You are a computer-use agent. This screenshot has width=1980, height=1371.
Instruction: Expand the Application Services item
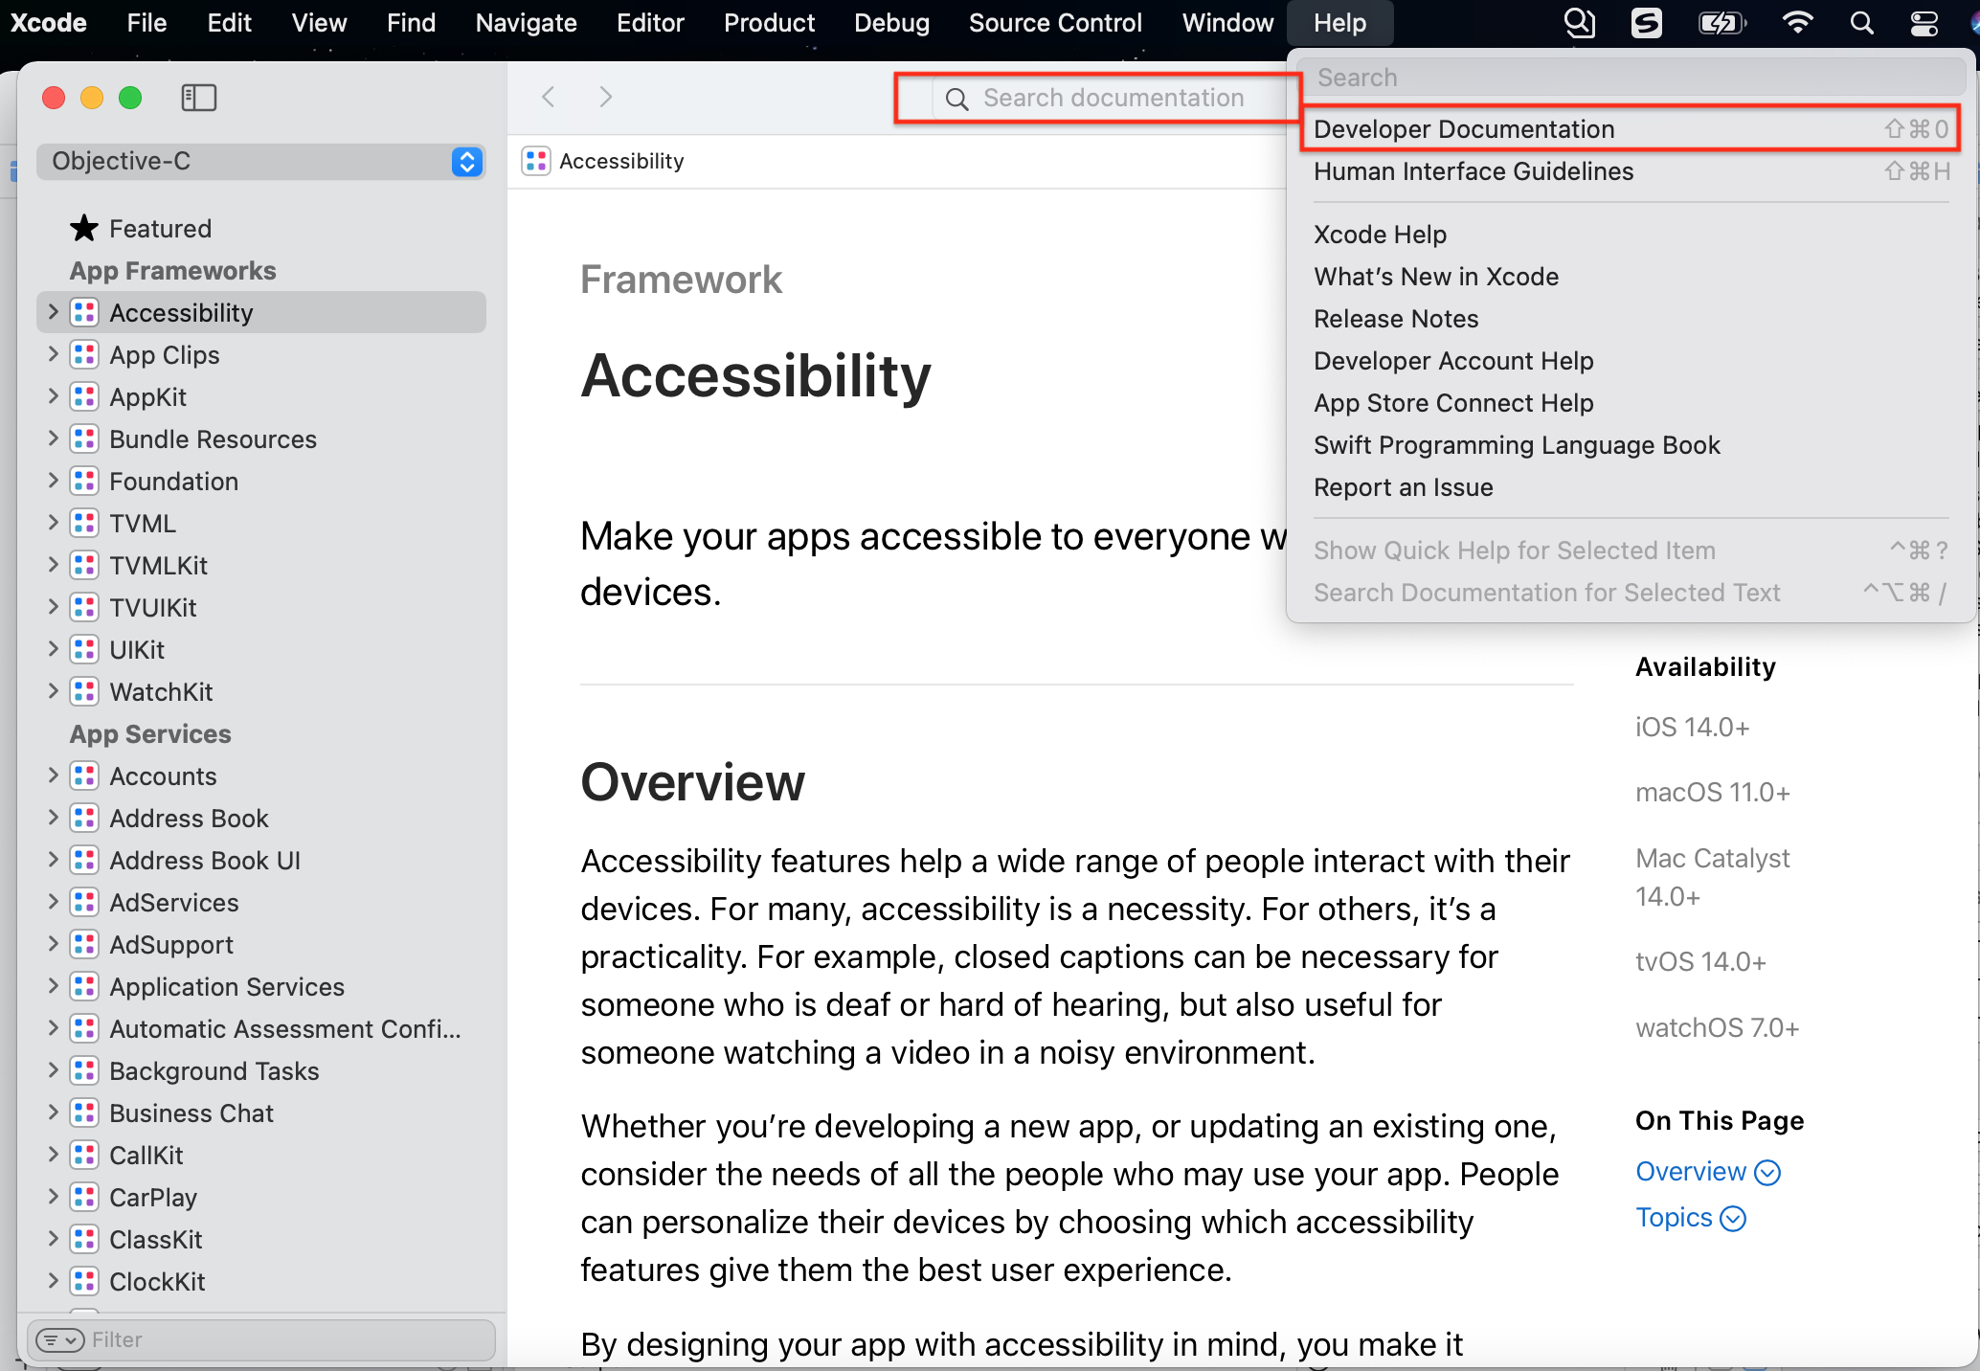click(x=54, y=986)
